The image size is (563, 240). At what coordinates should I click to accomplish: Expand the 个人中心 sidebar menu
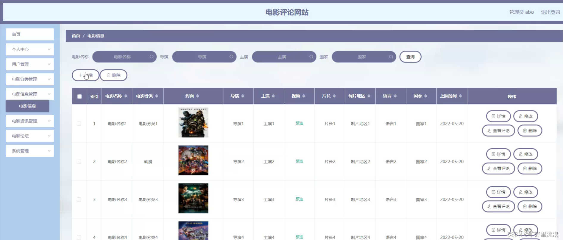30,49
